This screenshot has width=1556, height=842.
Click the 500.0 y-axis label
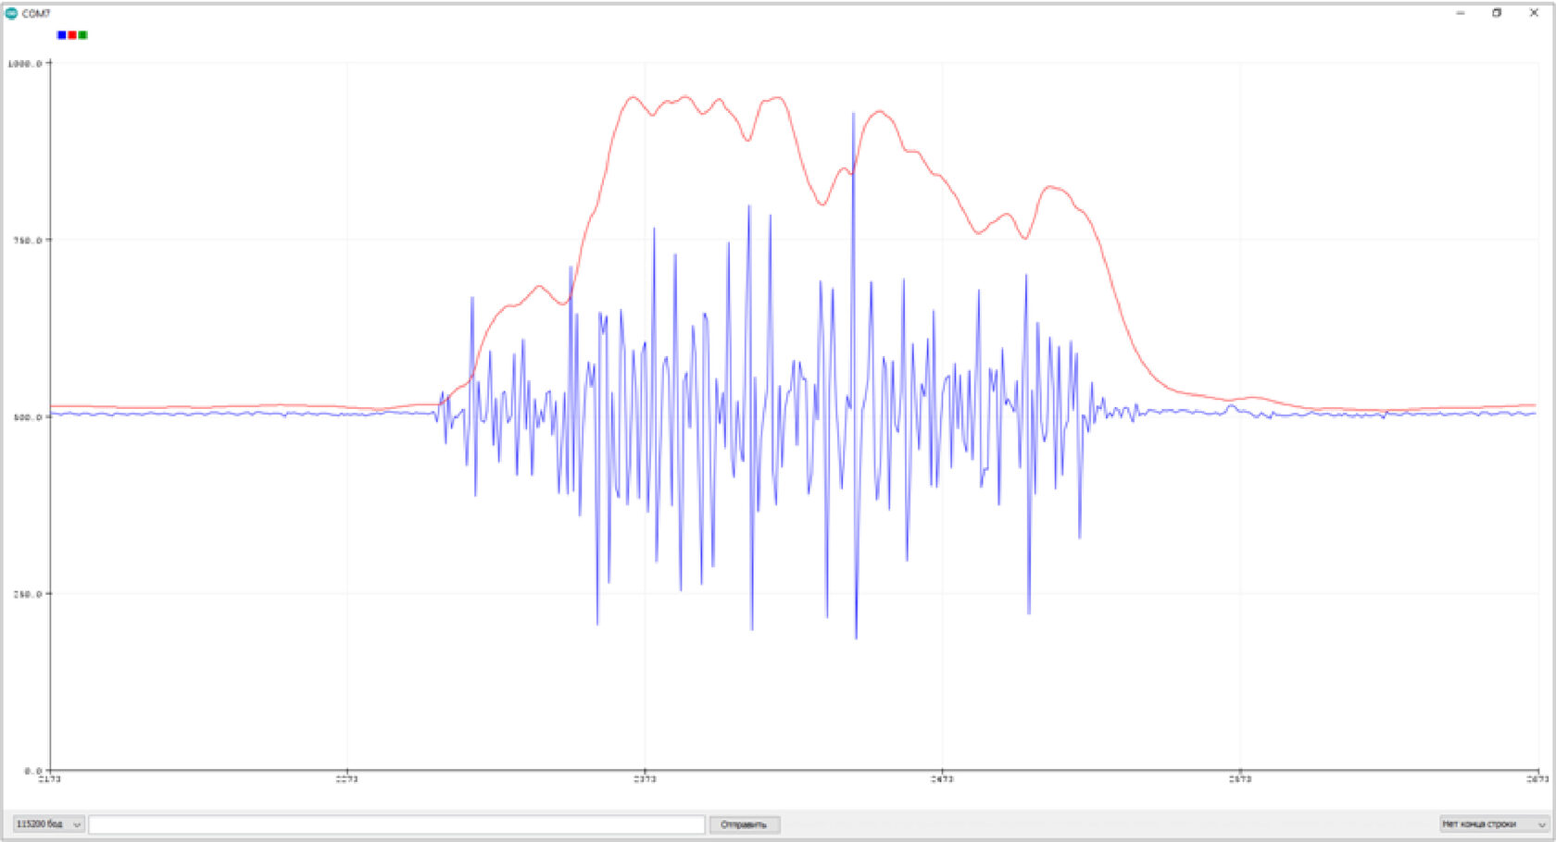(28, 416)
